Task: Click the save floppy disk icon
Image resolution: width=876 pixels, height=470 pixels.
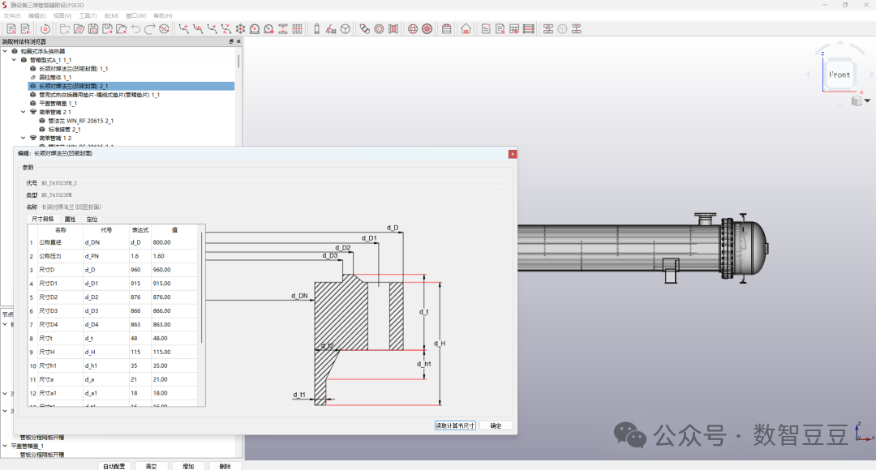Action: [93, 29]
